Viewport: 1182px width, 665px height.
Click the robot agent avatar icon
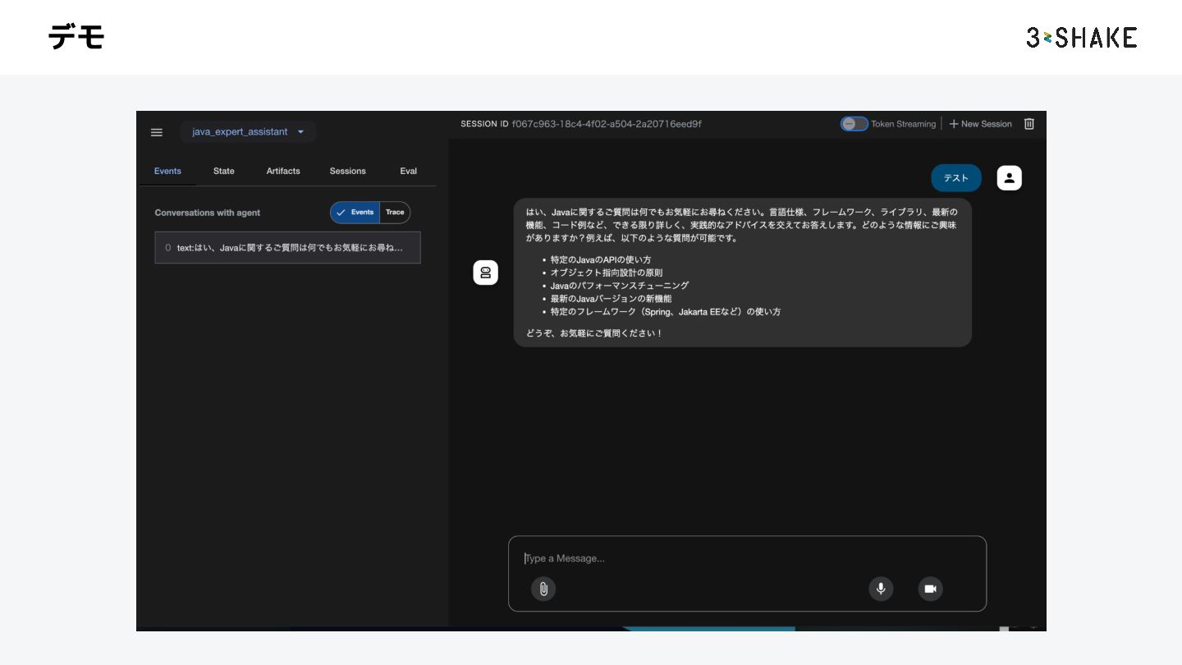pyautogui.click(x=486, y=273)
